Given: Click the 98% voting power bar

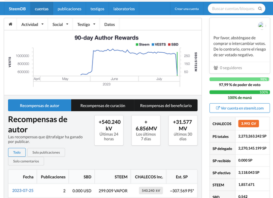Looking at the screenshot, I should (x=240, y=79).
